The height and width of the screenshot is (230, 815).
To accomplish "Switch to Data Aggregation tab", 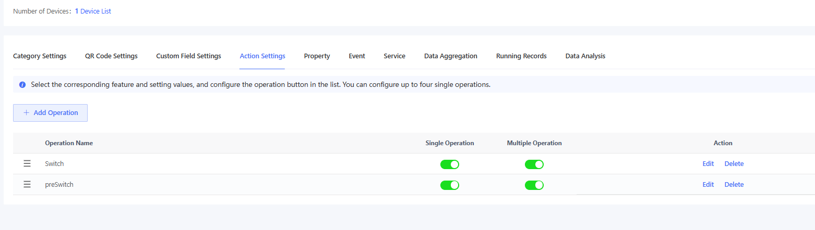I will coord(450,56).
